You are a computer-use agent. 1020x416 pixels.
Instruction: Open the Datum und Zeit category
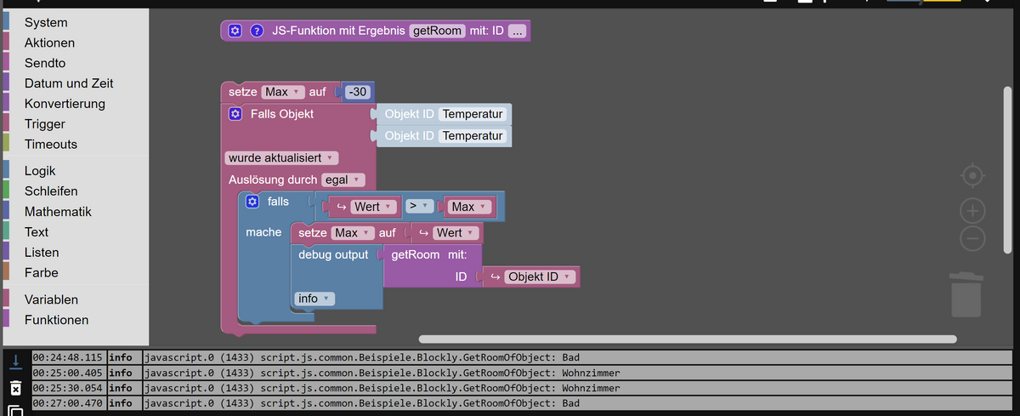point(69,83)
